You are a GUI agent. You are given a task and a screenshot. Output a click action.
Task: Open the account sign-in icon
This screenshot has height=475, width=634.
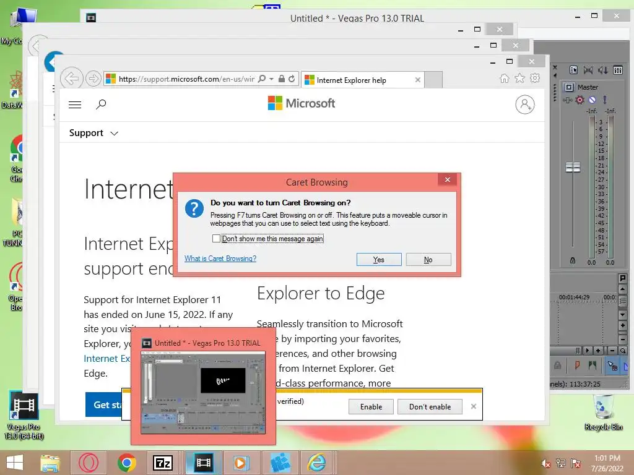[525, 105]
